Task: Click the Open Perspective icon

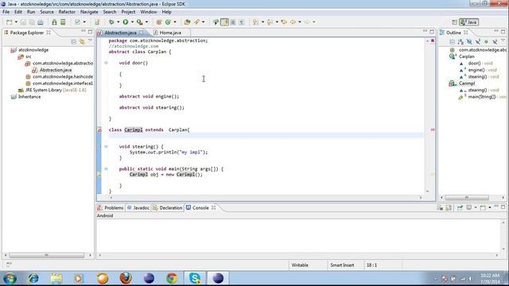Action: coord(454,22)
